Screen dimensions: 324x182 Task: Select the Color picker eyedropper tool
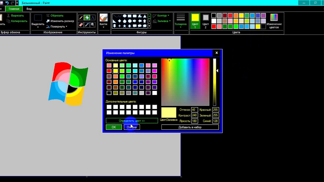pos(87,25)
